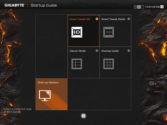
Task: Click the 'Startup Guide' header title
Action: coord(44,5)
